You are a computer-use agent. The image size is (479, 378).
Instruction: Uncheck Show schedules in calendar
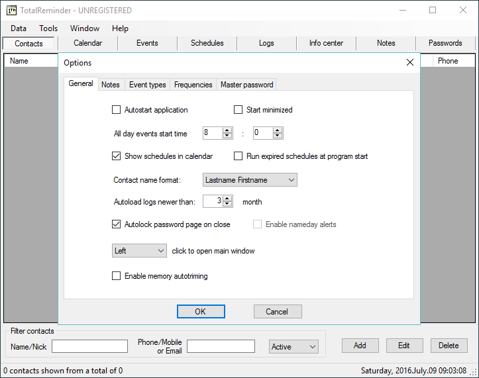click(116, 156)
